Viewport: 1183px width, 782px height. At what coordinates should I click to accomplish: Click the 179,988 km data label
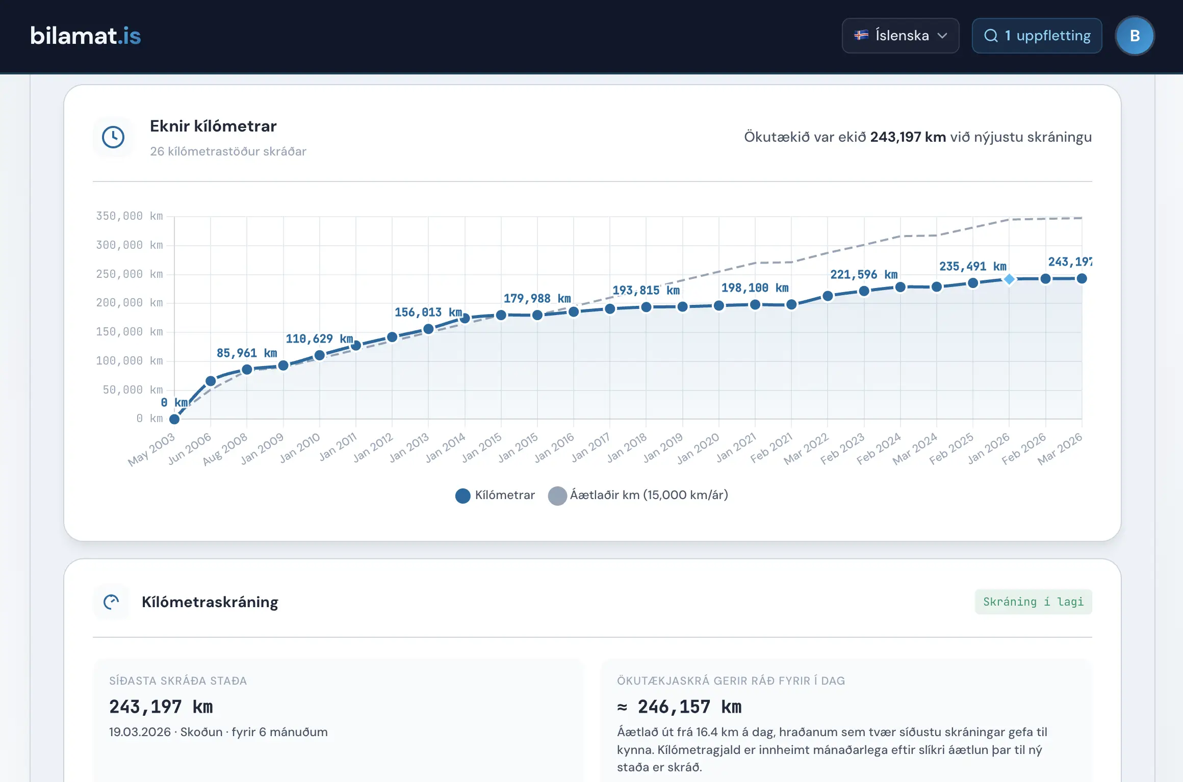click(x=537, y=299)
